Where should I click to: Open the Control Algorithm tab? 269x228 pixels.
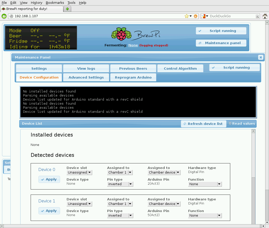pos(180,68)
